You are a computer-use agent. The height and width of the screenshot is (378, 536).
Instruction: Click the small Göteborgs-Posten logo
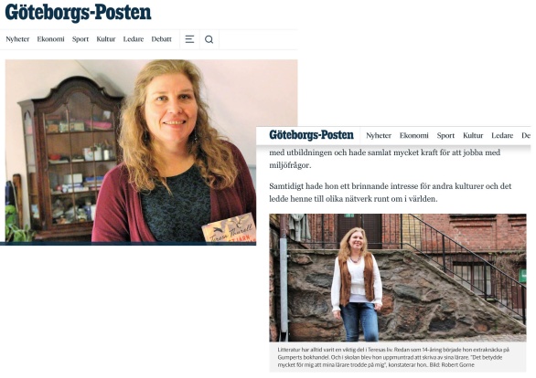[311, 135]
